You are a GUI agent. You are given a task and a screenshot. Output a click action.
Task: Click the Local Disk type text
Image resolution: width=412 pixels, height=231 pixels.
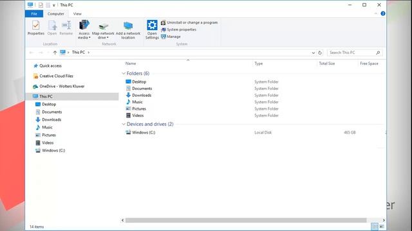coord(263,133)
